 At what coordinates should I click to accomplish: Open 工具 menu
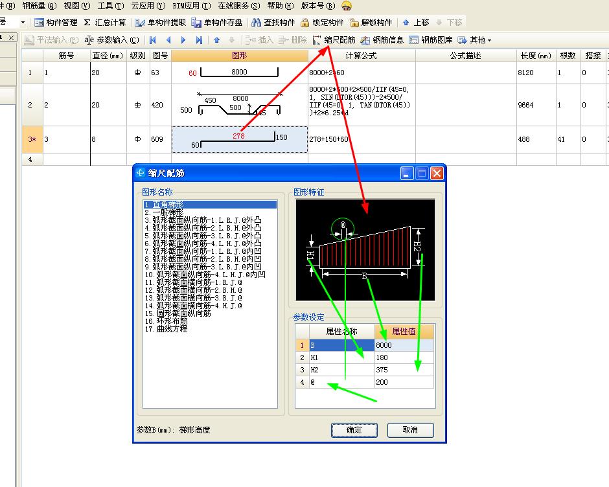[x=111, y=6]
